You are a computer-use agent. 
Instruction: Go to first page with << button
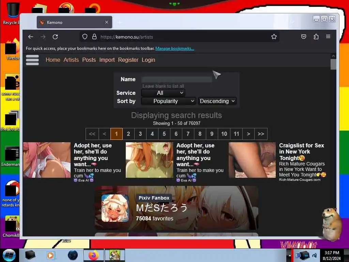[92, 134]
